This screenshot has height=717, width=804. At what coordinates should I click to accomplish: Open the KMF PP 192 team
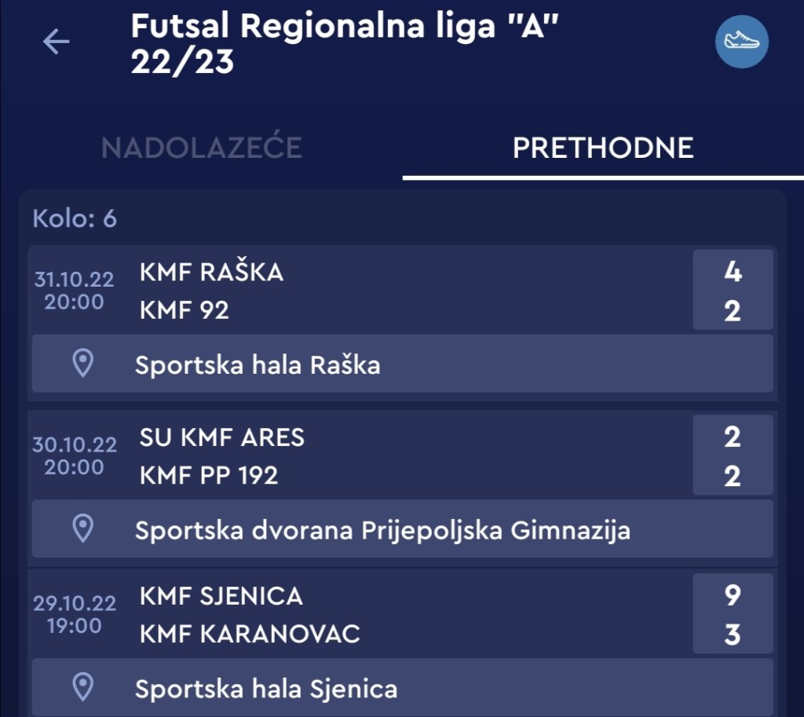point(209,476)
